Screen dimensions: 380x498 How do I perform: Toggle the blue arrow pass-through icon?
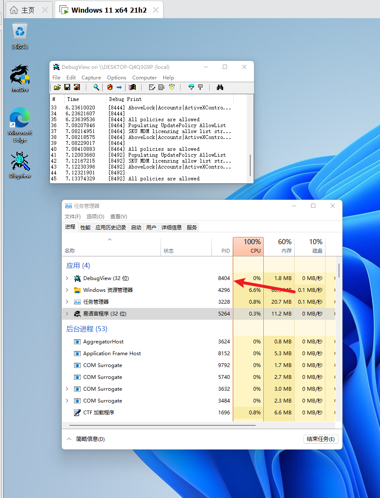119,87
